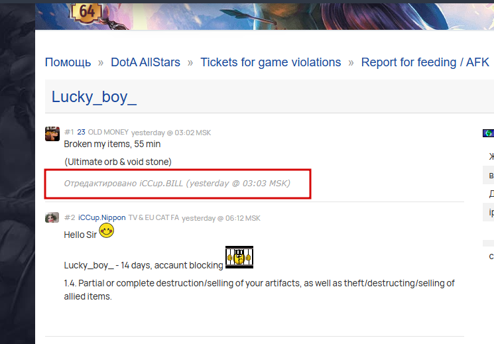Open the Lucky_boy_ thread title
Viewport: 494px width, 344px height.
(94, 97)
